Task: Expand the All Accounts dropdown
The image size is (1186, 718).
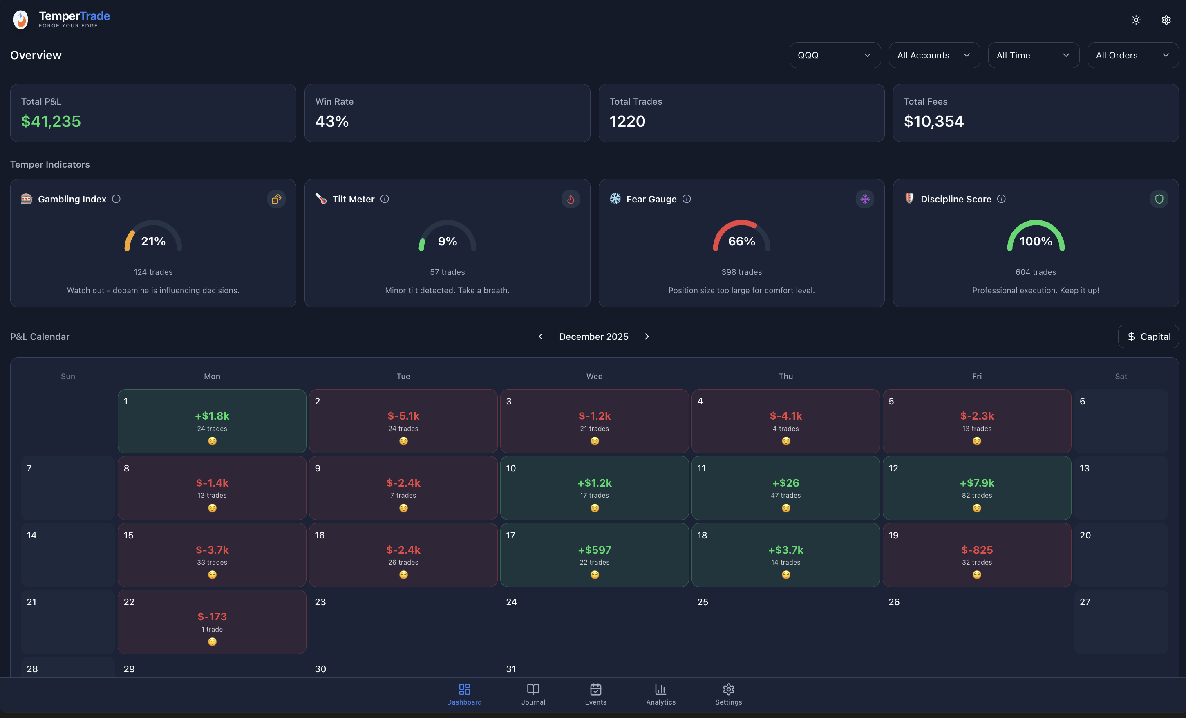Action: pyautogui.click(x=934, y=55)
